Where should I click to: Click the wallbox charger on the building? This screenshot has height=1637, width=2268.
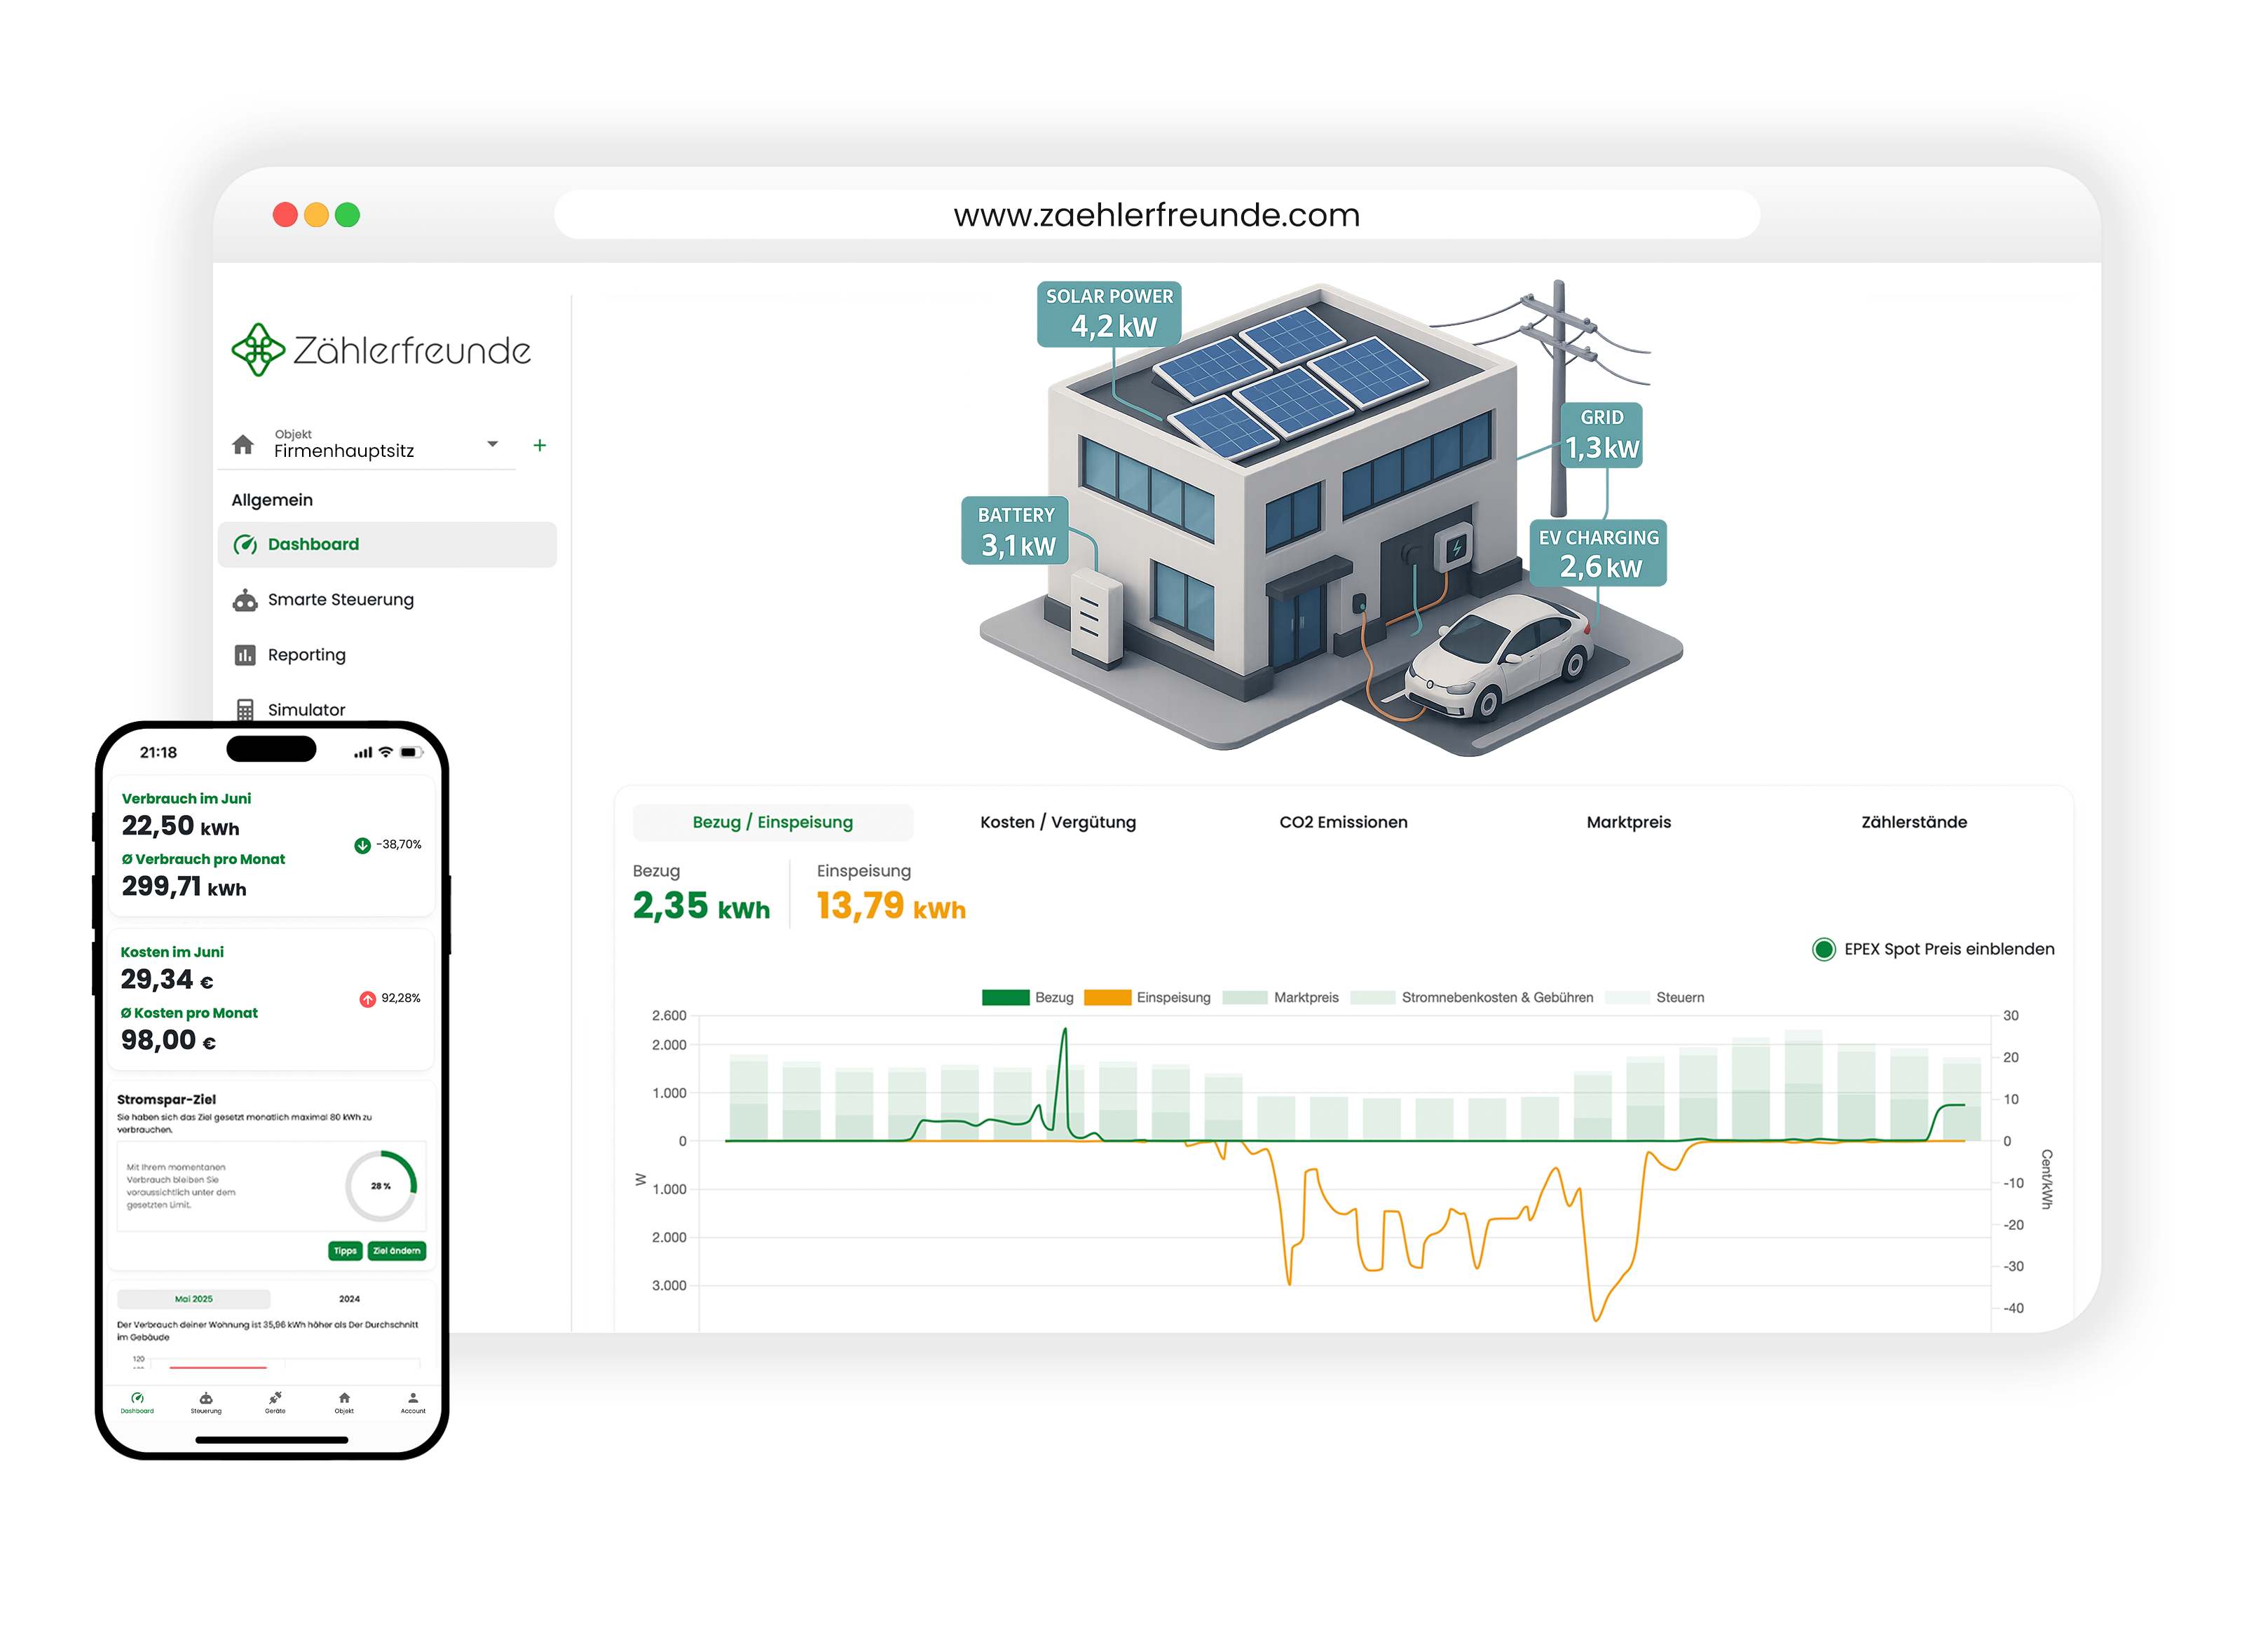[1455, 548]
